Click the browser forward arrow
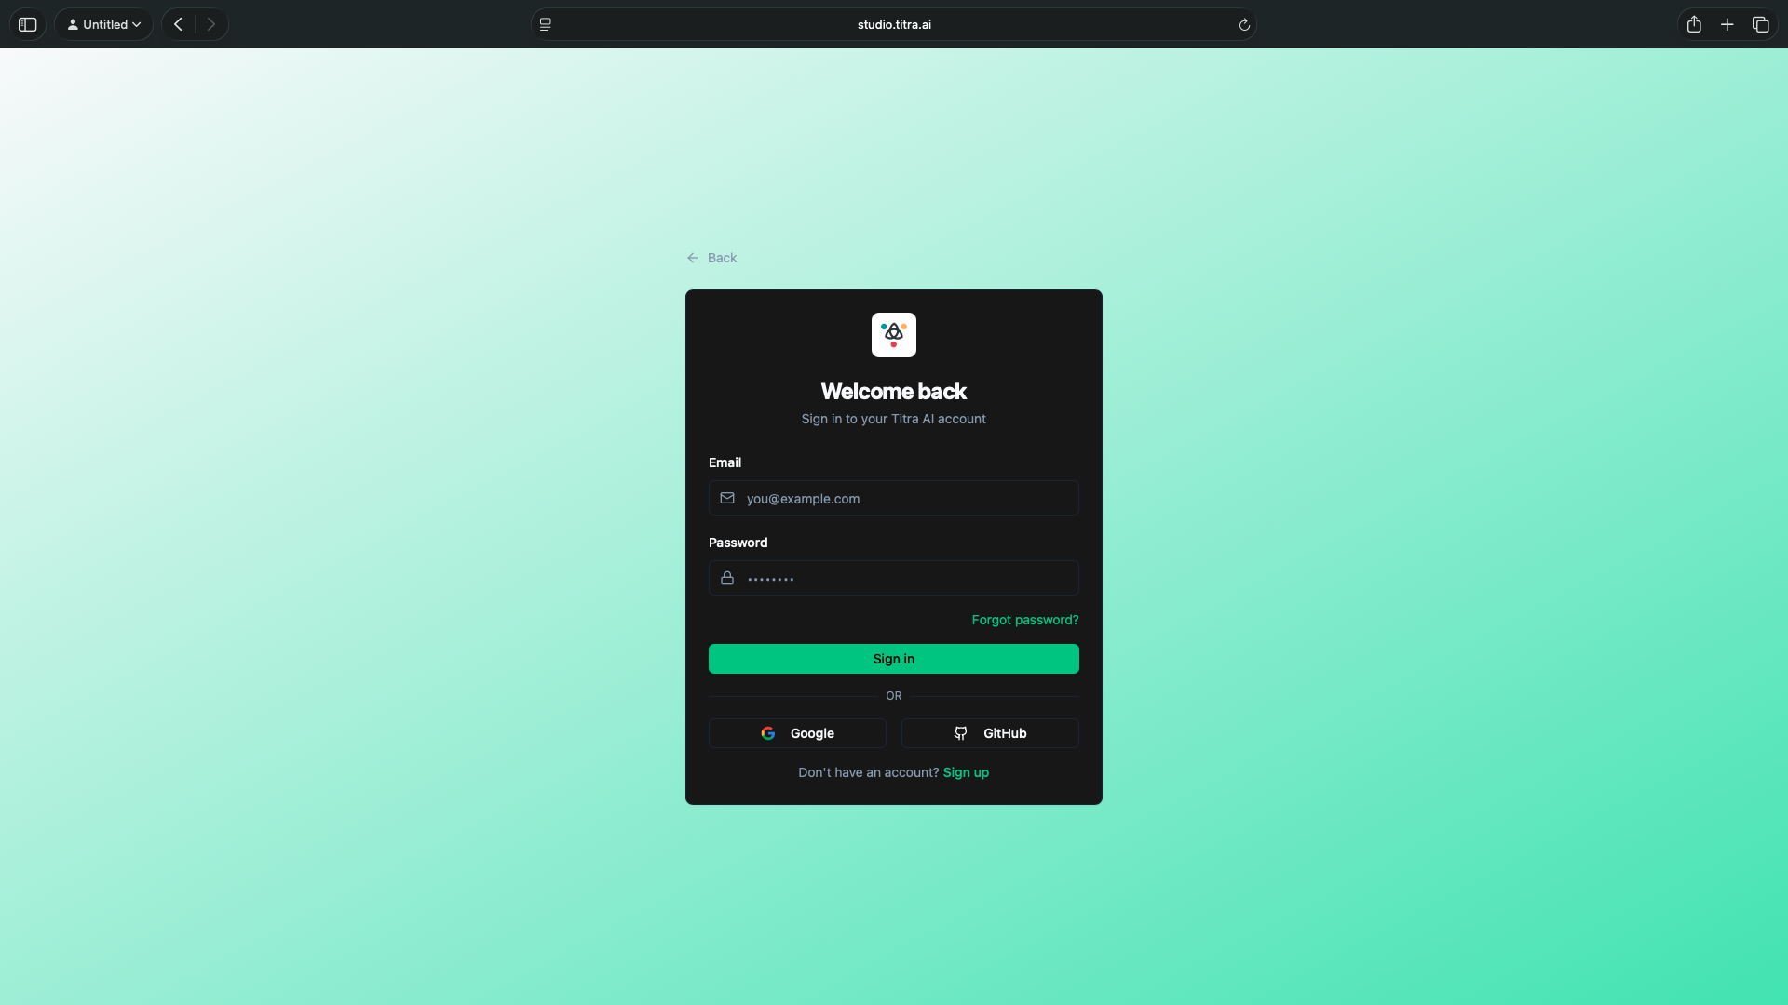This screenshot has height=1005, width=1788. pos(211,24)
